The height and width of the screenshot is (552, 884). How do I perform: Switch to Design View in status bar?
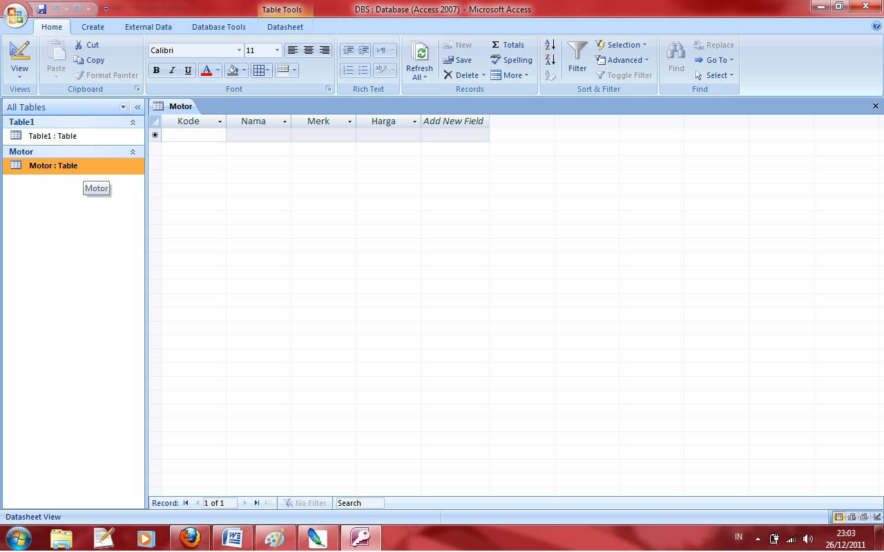pyautogui.click(x=876, y=517)
